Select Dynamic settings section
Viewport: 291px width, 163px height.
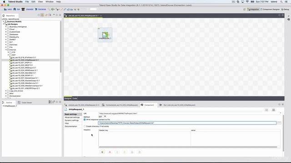pyautogui.click(x=72, y=120)
